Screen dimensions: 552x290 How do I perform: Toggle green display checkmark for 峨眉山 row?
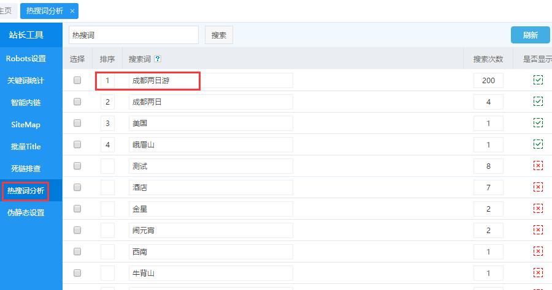coord(538,144)
